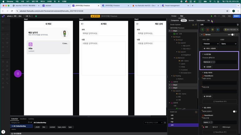The width and height of the screenshot is (241, 135).
Task: Click the green play/run button
Action: [x=211, y=16]
